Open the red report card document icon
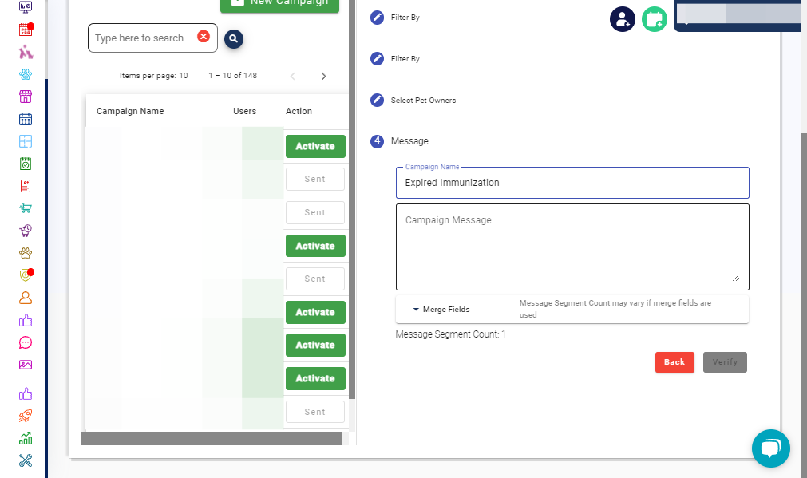Image resolution: width=807 pixels, height=478 pixels. 26,186
